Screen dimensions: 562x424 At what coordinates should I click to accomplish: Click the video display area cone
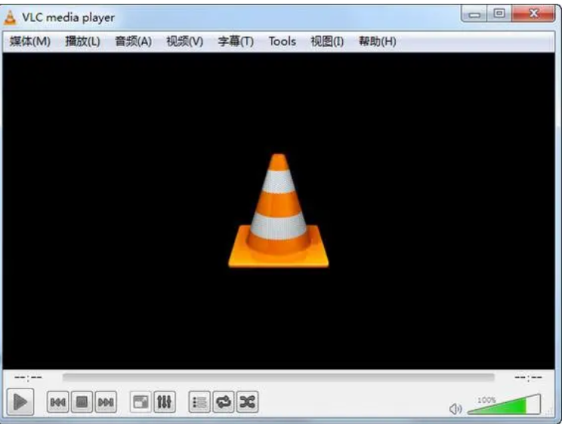coord(279,210)
